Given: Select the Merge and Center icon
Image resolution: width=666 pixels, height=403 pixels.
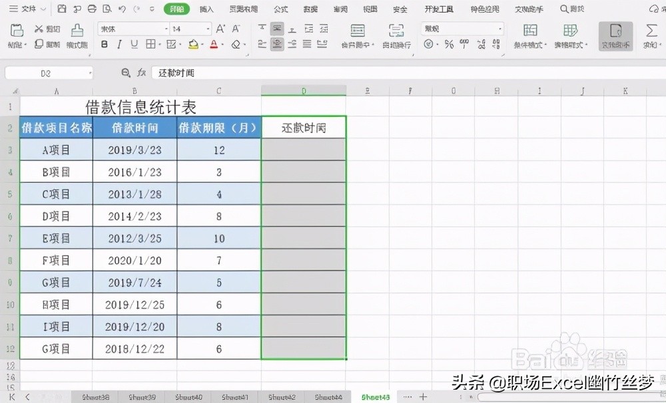Looking at the screenshot, I should [358, 31].
